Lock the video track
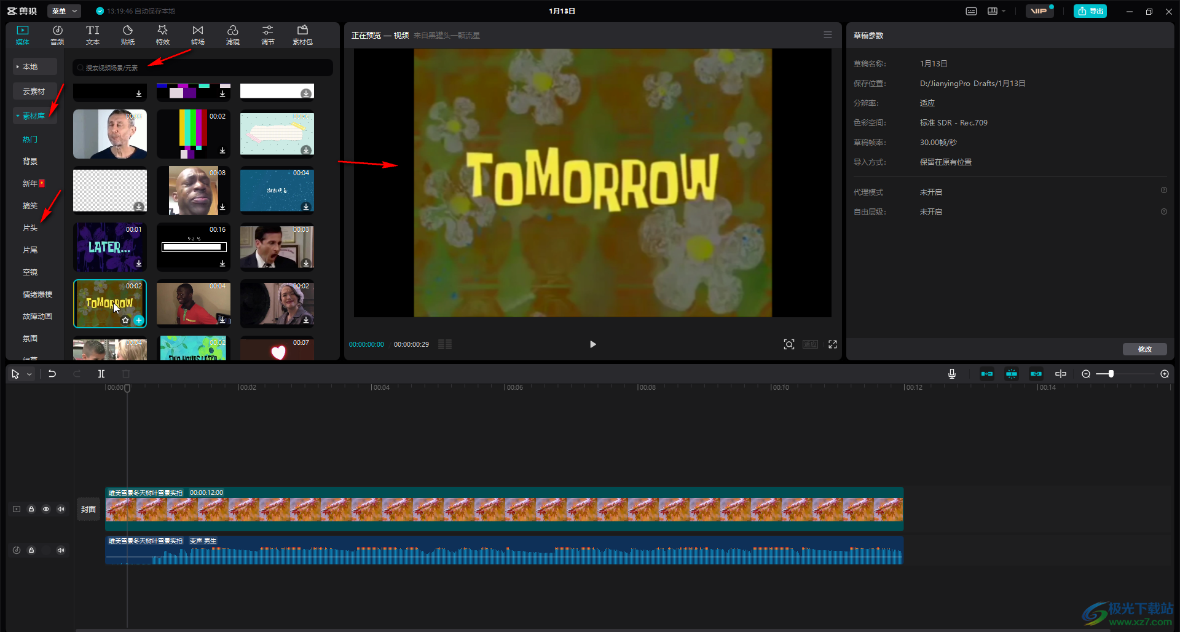This screenshot has height=632, width=1180. tap(31, 509)
